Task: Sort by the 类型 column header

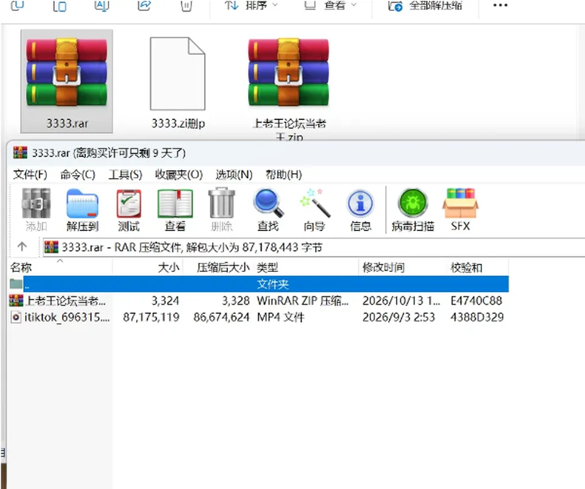Action: (x=305, y=267)
